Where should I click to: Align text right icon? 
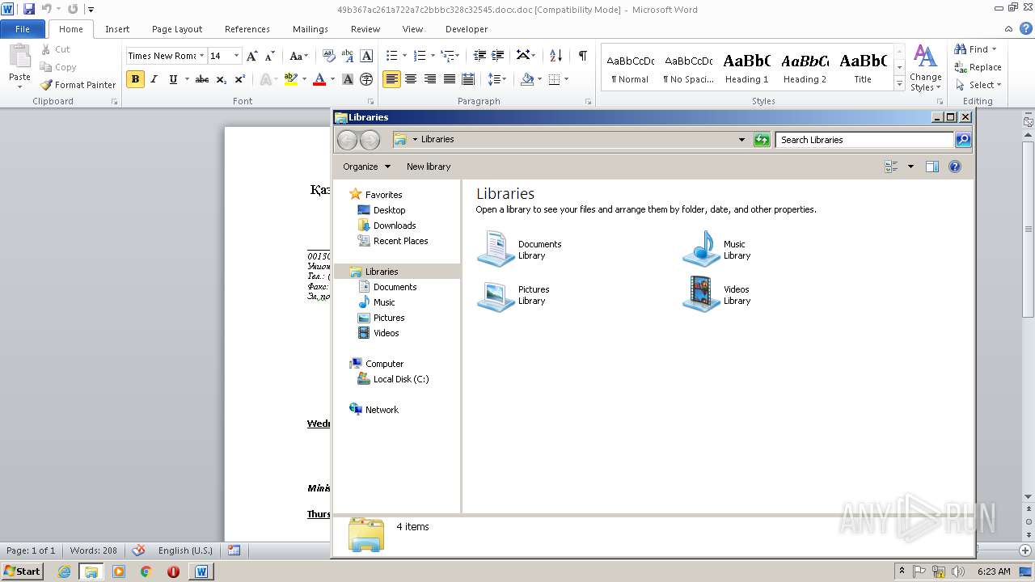coord(429,79)
